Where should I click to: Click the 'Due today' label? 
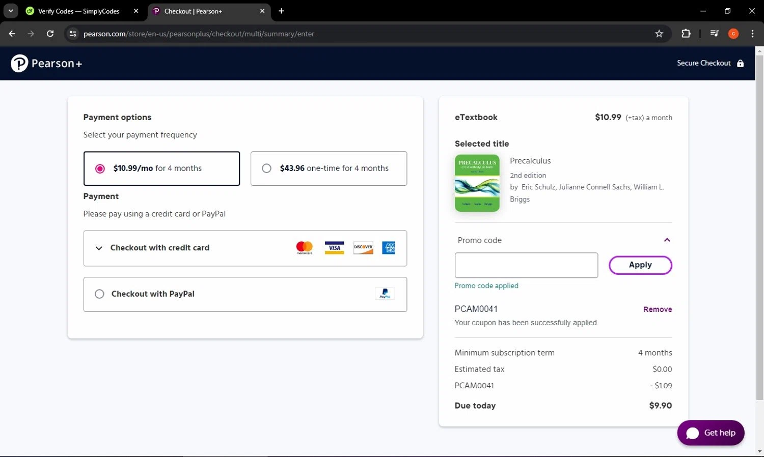coord(475,406)
